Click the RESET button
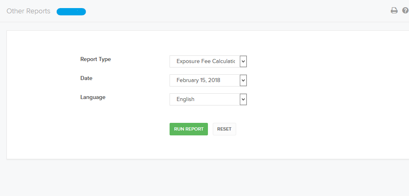409x196 pixels. pyautogui.click(x=224, y=129)
